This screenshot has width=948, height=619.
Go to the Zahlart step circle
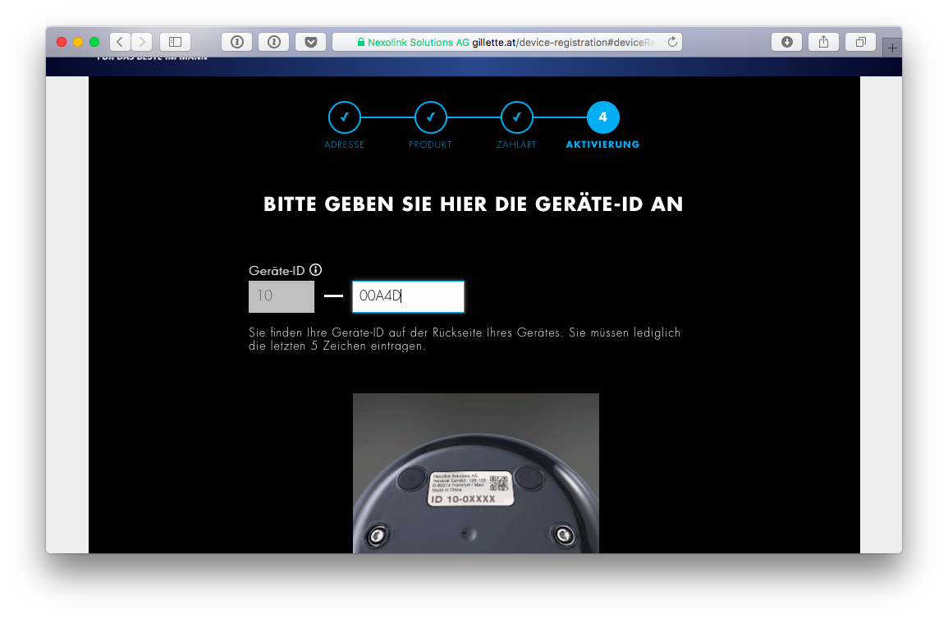[x=517, y=117]
